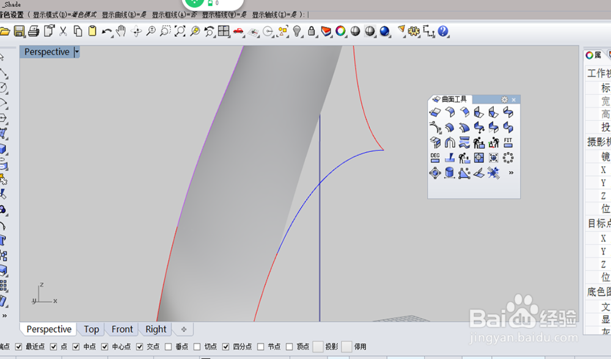Click the box solid tool in left sidebar
This screenshot has height=359, width=611.
point(3,149)
